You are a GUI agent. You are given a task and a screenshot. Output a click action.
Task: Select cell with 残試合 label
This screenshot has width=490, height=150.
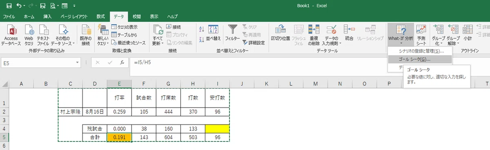click(x=95, y=129)
